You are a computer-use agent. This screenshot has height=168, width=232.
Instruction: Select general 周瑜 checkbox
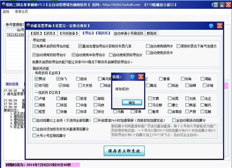[x=202, y=79]
